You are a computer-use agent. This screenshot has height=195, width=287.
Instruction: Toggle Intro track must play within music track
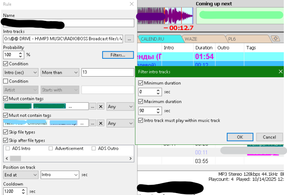(141, 120)
